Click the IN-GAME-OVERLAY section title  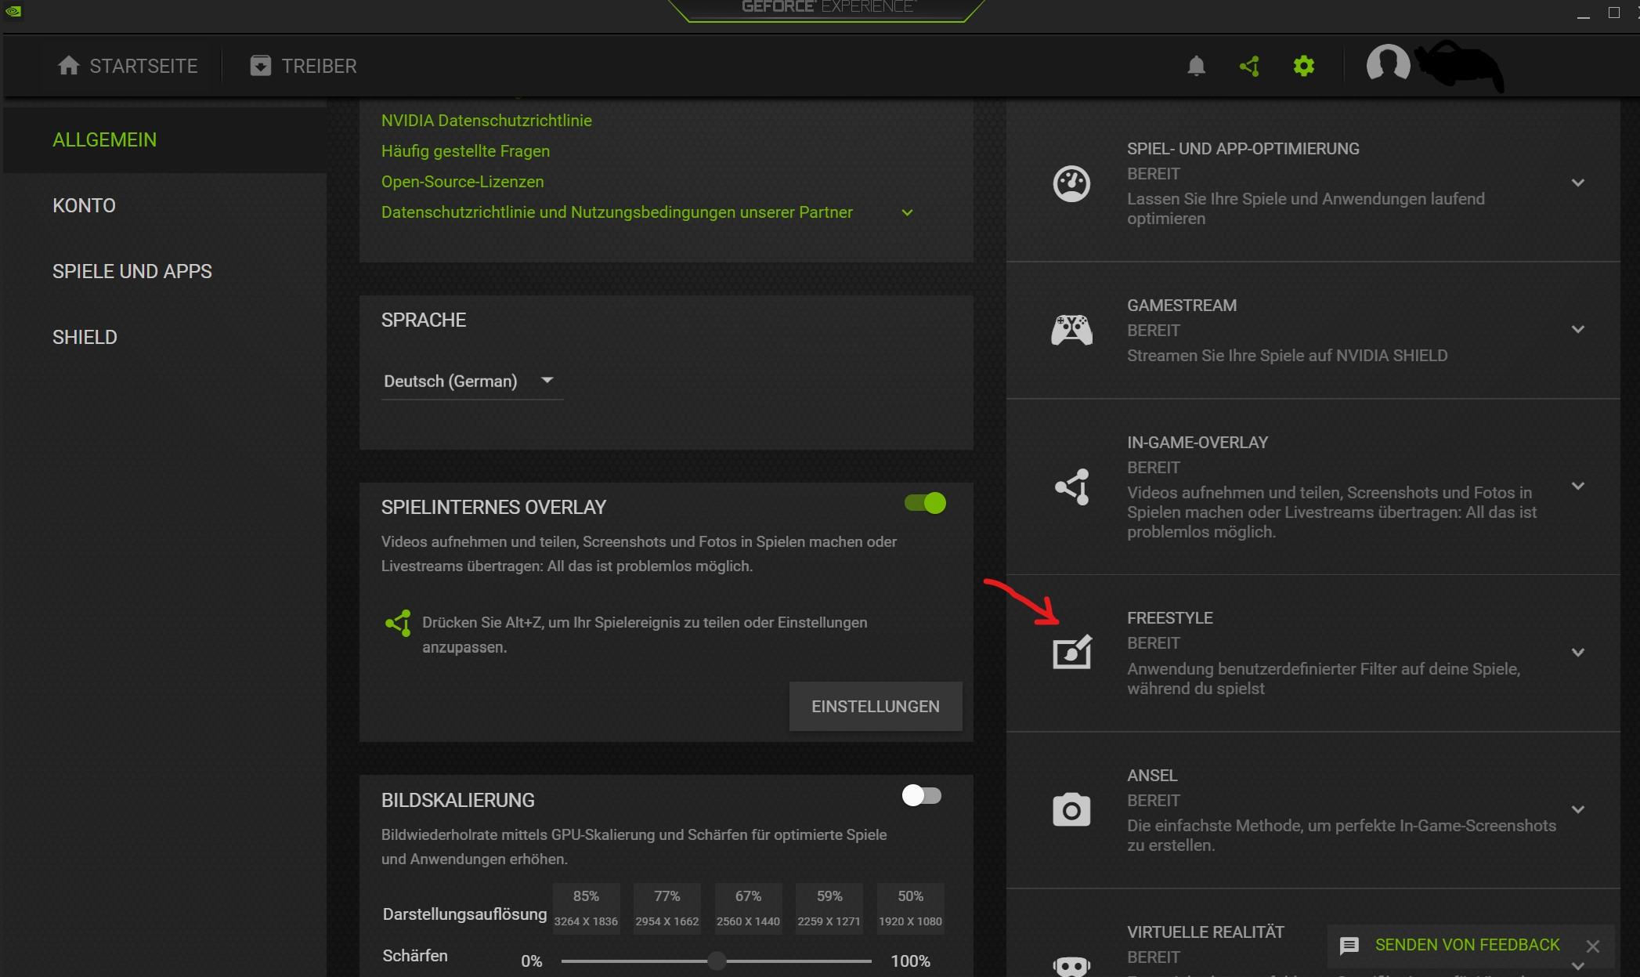pyautogui.click(x=1197, y=443)
